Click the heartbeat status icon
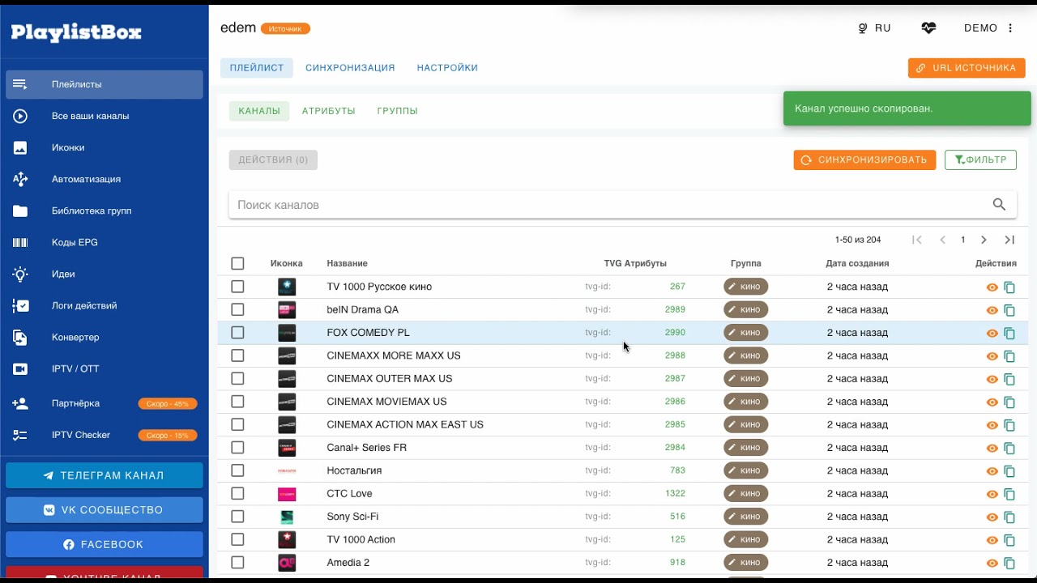The image size is (1037, 583). [x=928, y=28]
